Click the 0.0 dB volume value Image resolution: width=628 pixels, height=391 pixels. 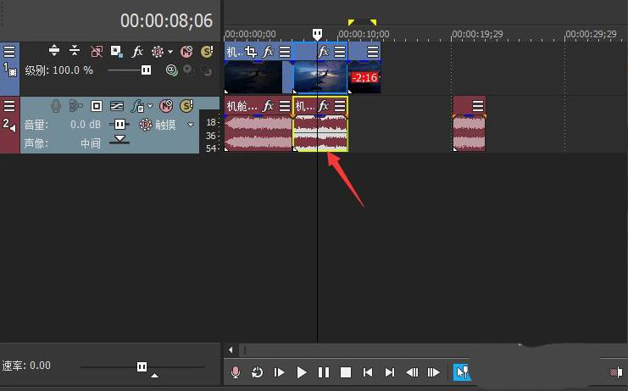pyautogui.click(x=86, y=125)
